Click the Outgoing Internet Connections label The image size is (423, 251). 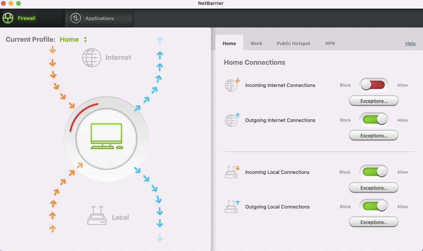pos(280,120)
